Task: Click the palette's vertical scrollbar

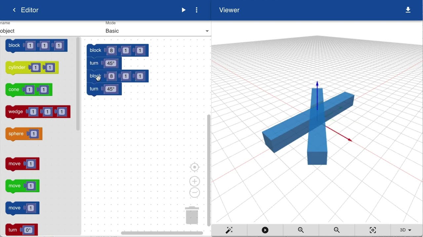Action: point(78,84)
